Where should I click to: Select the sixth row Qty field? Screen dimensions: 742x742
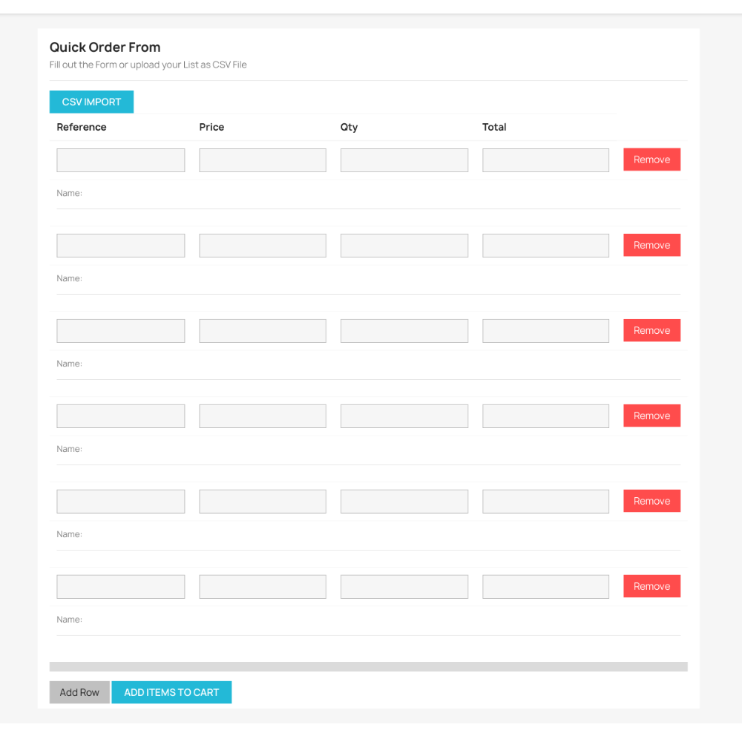(404, 587)
